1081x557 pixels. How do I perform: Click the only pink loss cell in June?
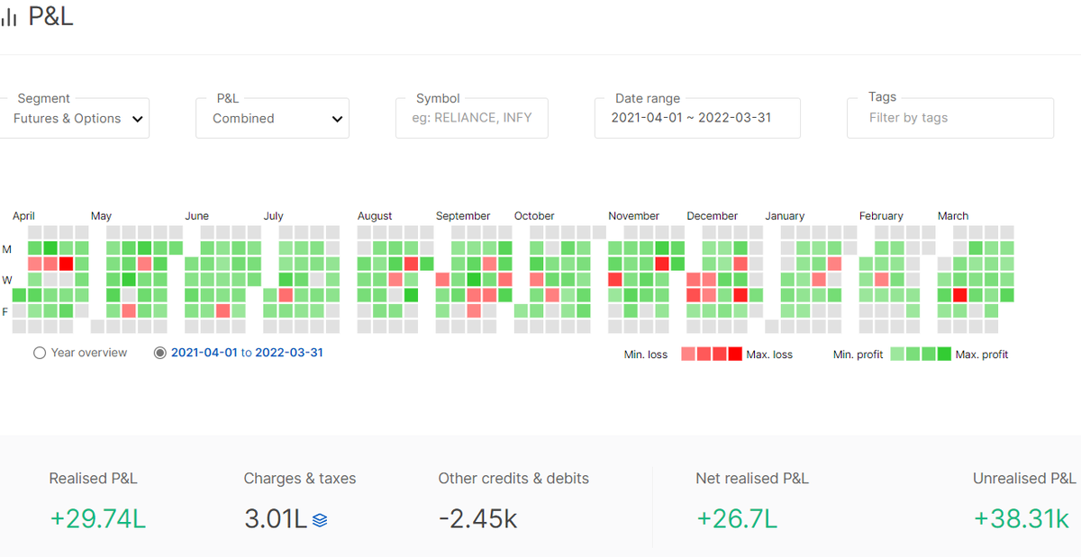pyautogui.click(x=223, y=310)
